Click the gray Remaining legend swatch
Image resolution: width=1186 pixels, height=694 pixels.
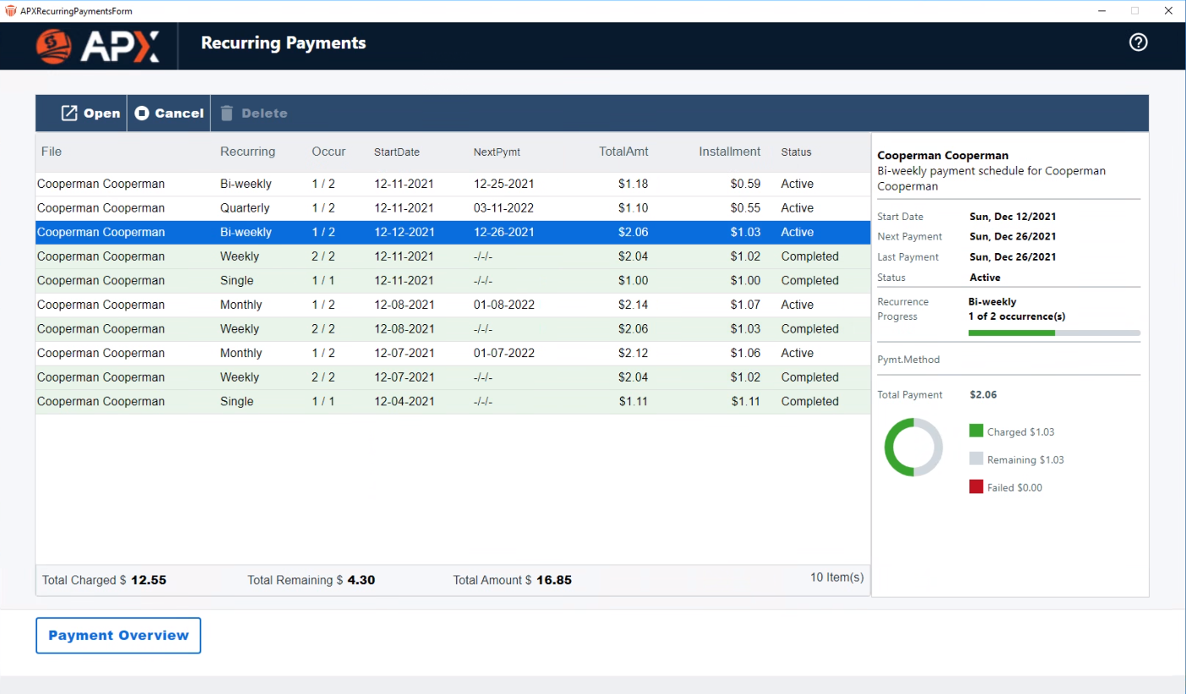(976, 459)
